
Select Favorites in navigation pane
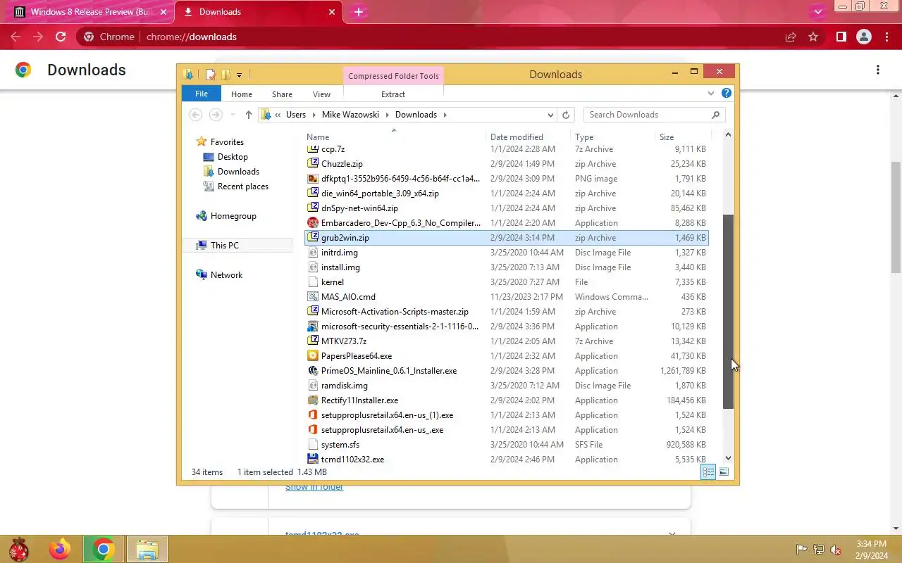click(x=227, y=142)
